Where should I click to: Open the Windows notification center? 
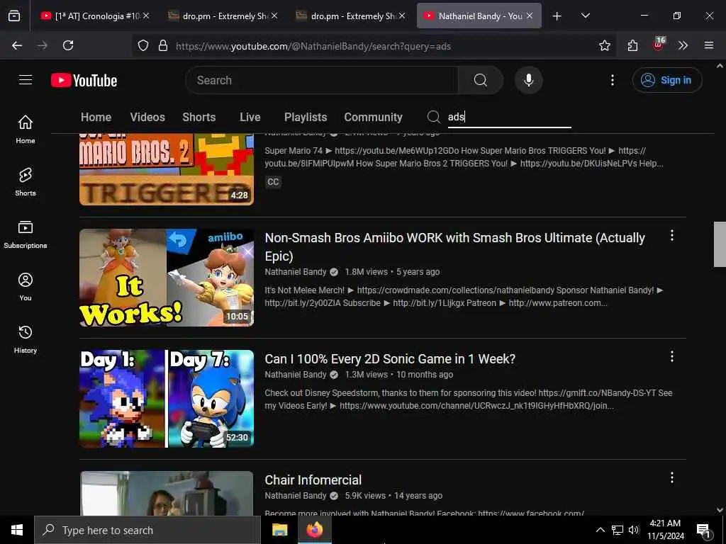703,531
